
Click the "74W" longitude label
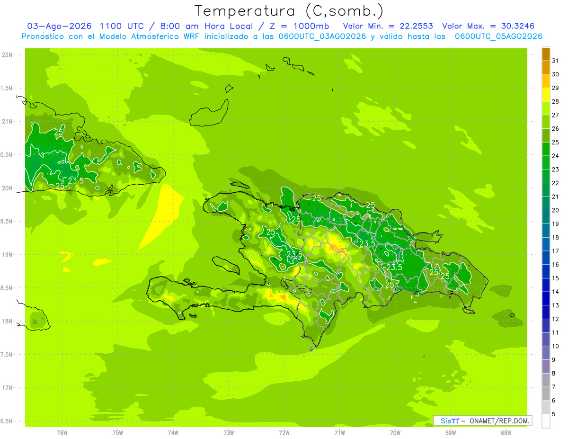(x=173, y=432)
